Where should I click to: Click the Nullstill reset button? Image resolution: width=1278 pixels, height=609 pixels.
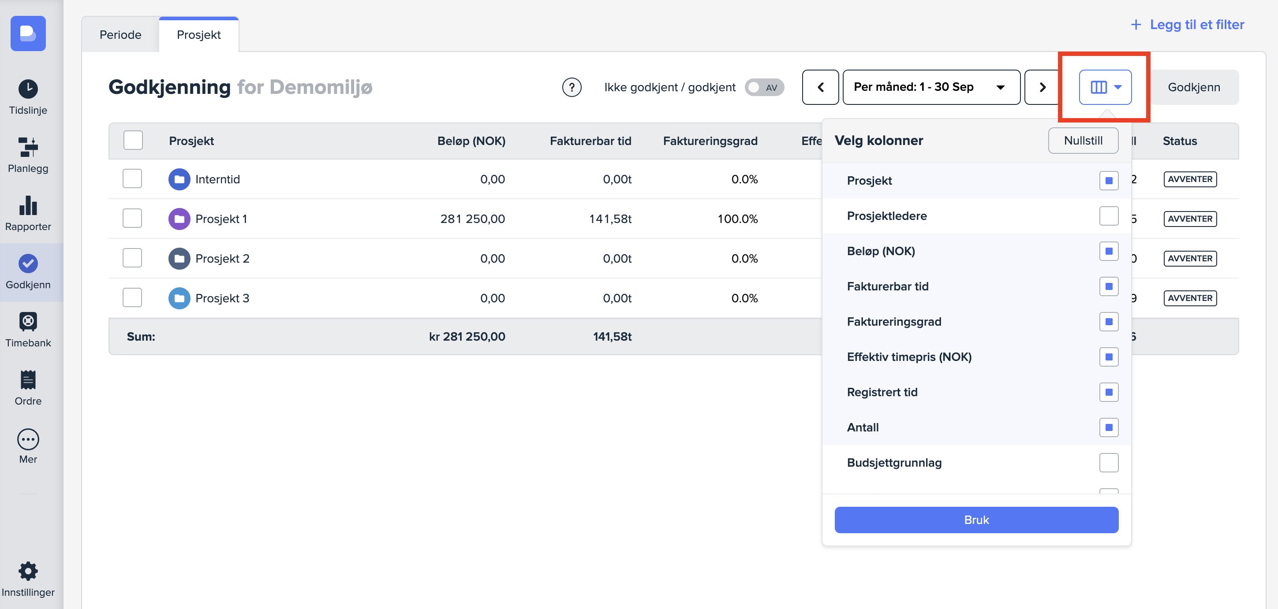pos(1083,141)
